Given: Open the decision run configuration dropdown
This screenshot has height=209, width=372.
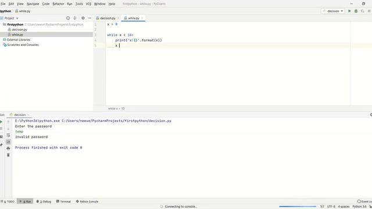Looking at the screenshot, I should tap(333, 11).
